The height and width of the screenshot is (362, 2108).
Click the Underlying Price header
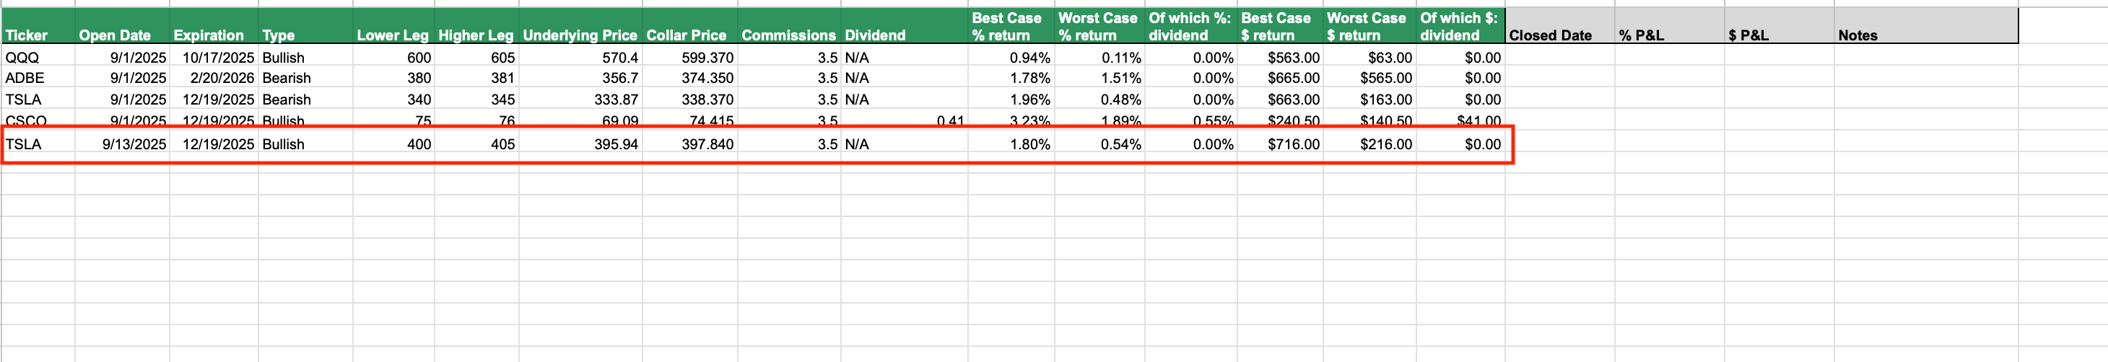pos(580,35)
